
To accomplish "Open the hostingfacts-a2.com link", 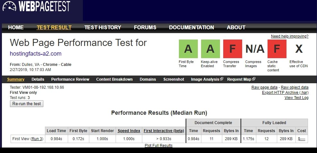I will tap(36, 54).
